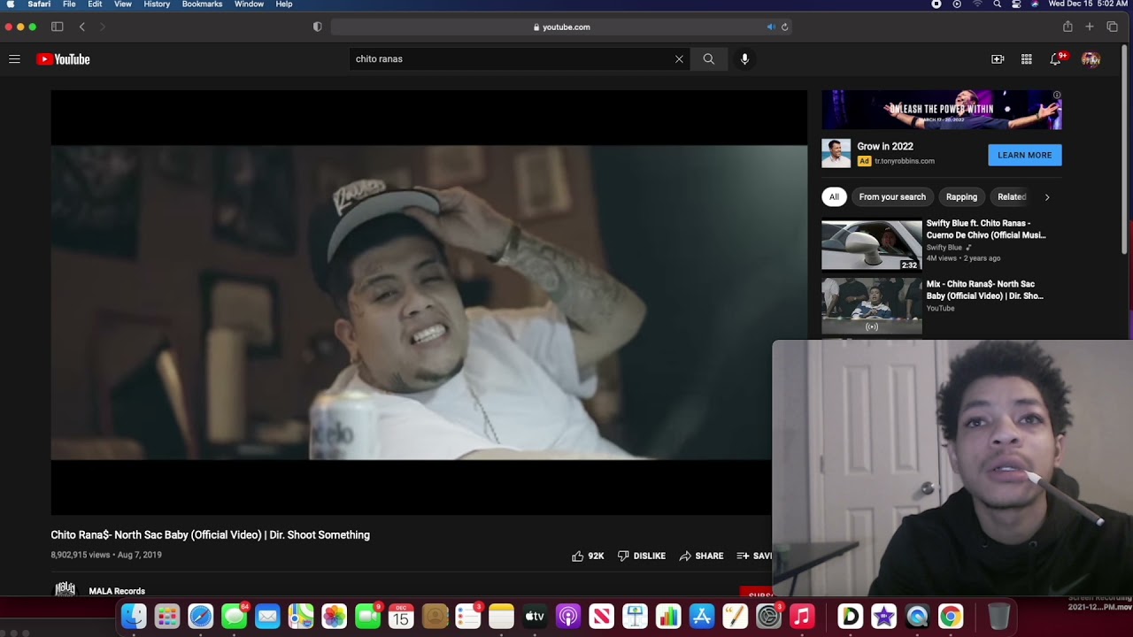
Task: Open the account avatar menu
Action: [x=1091, y=59]
